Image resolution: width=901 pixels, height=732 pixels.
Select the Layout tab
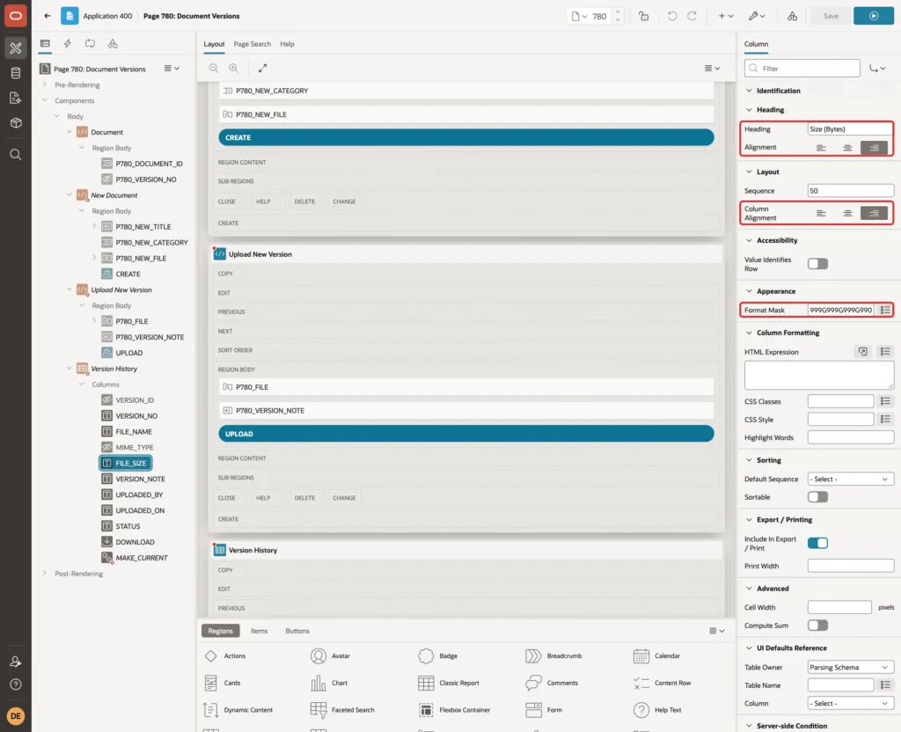[x=214, y=44]
